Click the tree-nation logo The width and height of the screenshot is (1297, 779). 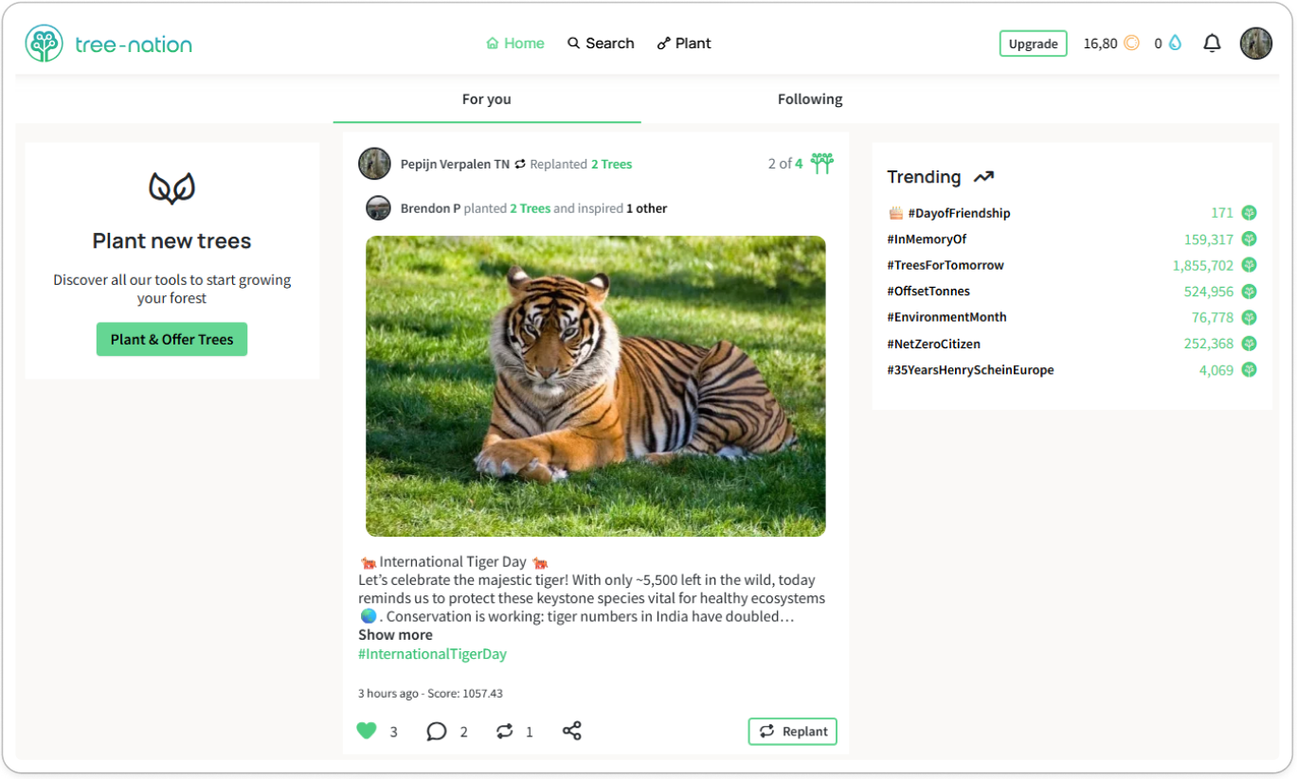(x=109, y=44)
